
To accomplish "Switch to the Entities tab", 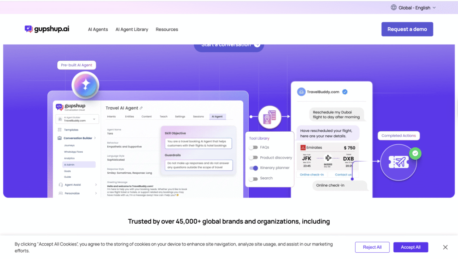I will (x=129, y=117).
